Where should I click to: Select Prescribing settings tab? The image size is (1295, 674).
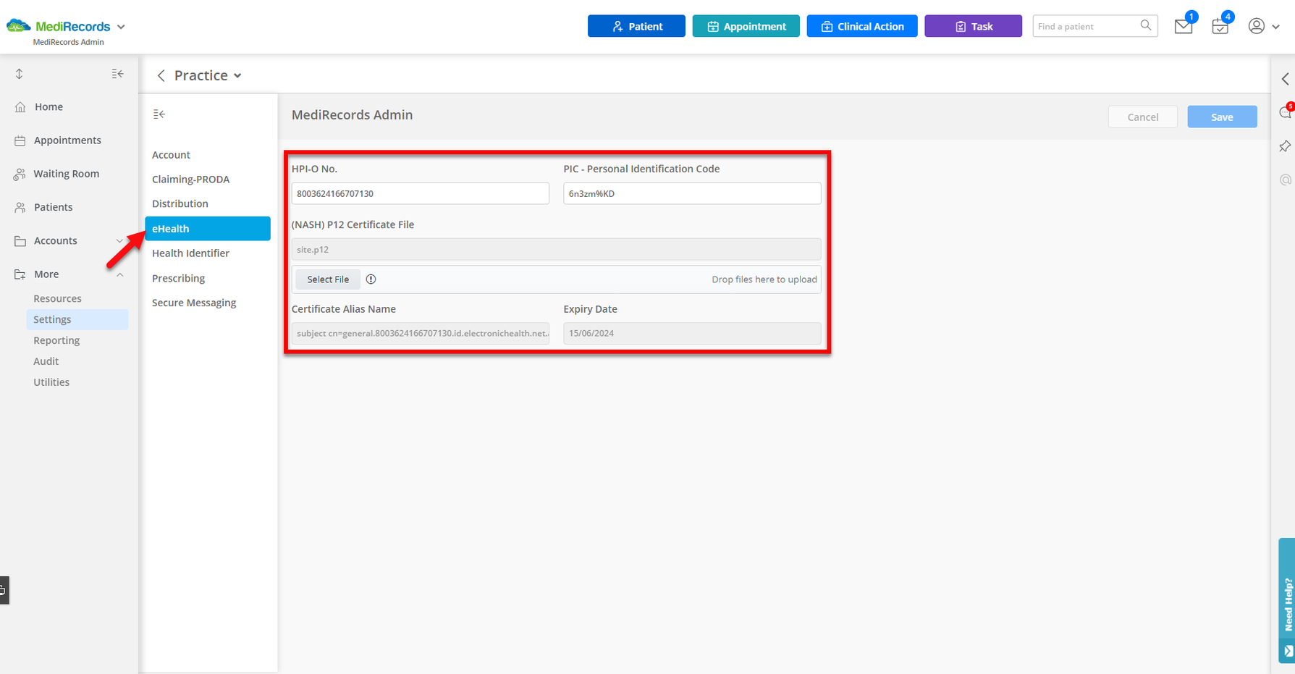click(178, 279)
